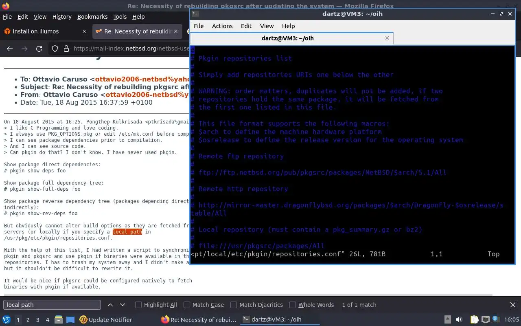Click the network connection tray icon
The image size is (521, 326).
[485, 320]
